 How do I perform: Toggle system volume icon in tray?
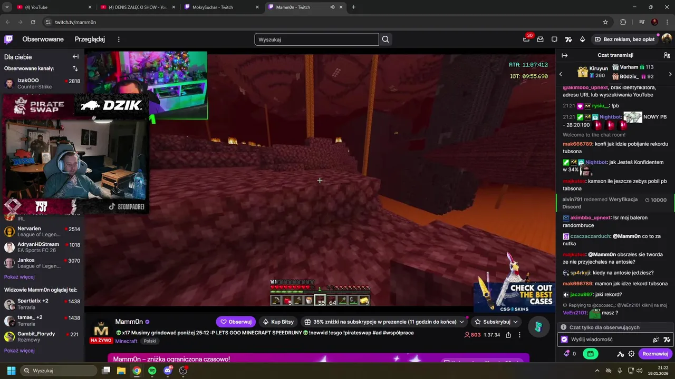click(640, 371)
